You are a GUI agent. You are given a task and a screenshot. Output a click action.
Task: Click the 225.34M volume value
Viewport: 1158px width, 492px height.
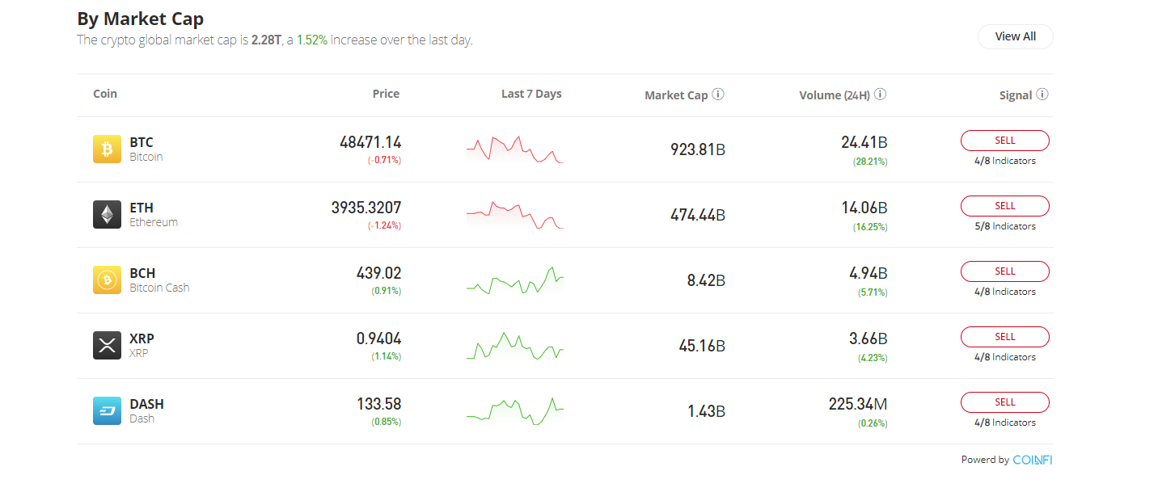pyautogui.click(x=858, y=404)
